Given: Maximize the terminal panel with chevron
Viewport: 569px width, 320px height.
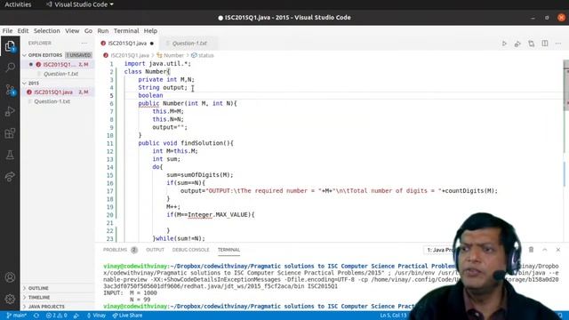Looking at the screenshot, I should (x=545, y=250).
